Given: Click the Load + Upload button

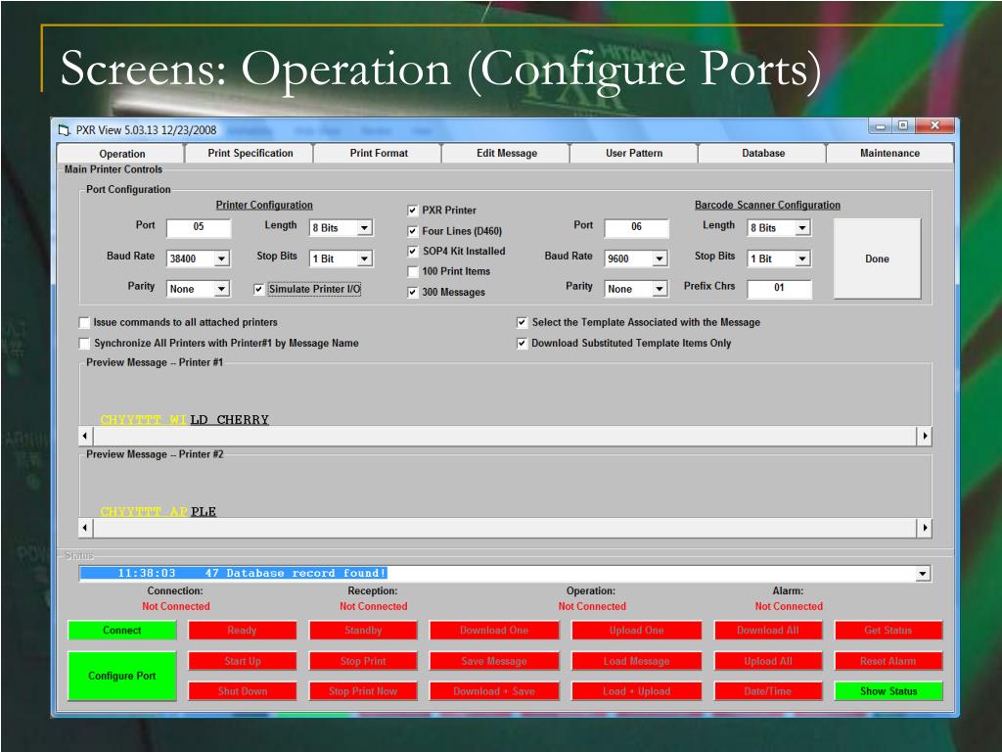Looking at the screenshot, I should coord(636,691).
